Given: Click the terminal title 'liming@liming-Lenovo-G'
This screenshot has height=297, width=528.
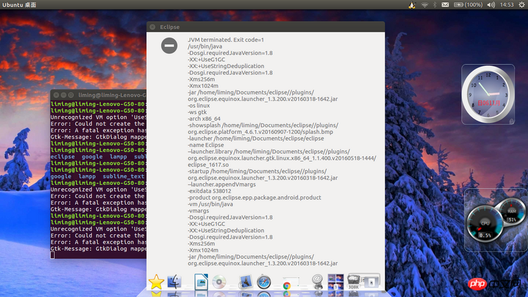Looking at the screenshot, I should click(x=112, y=95).
